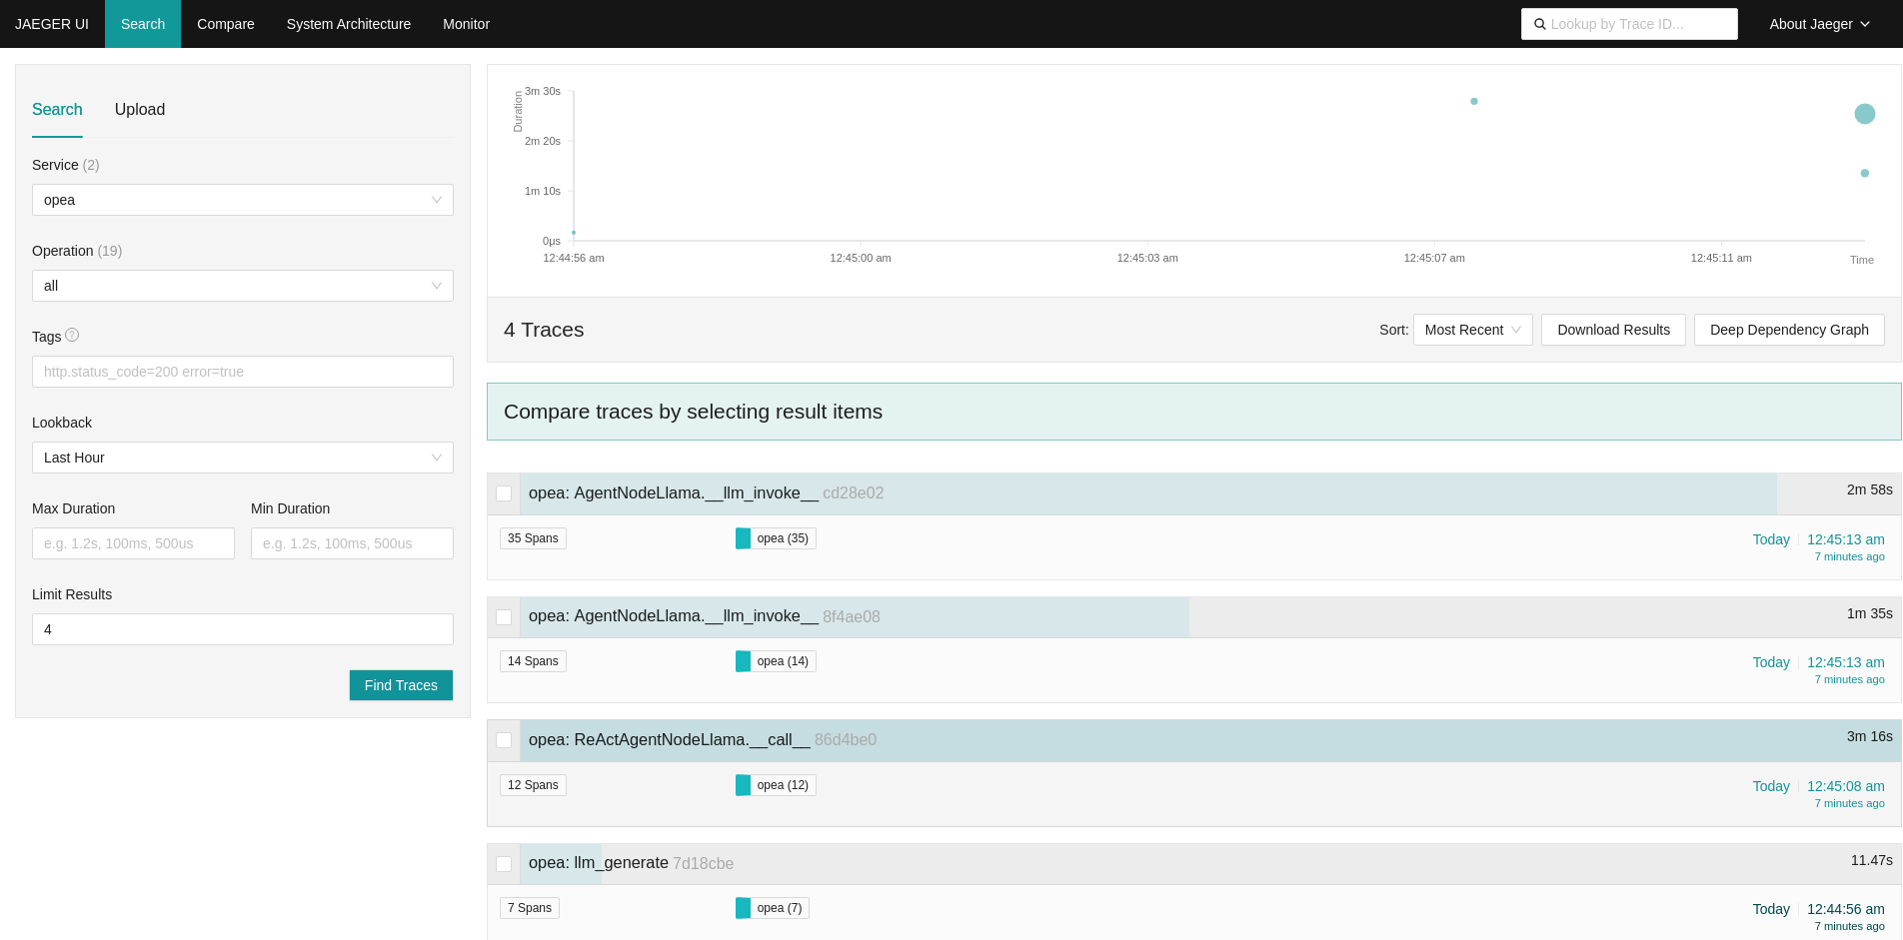Go to the Search nav item
The width and height of the screenshot is (1903, 940).
(x=143, y=24)
